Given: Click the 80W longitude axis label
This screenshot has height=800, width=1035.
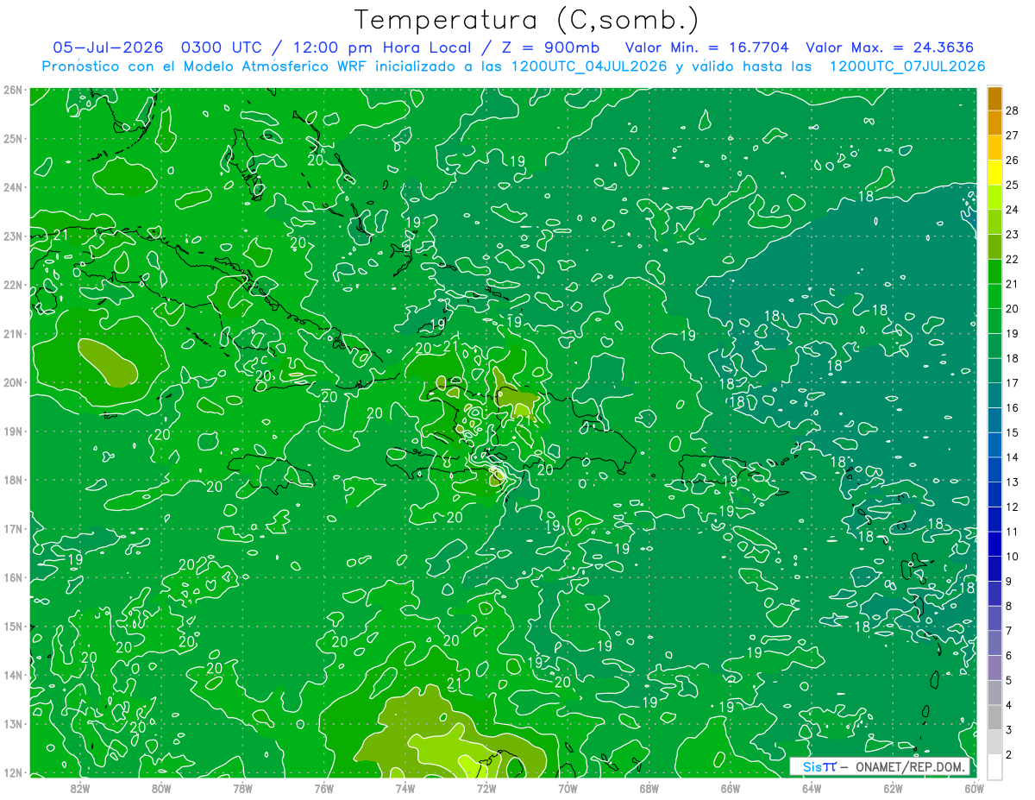Looking at the screenshot, I should [x=161, y=788].
